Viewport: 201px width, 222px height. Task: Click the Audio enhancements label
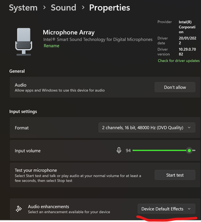coord(49,206)
